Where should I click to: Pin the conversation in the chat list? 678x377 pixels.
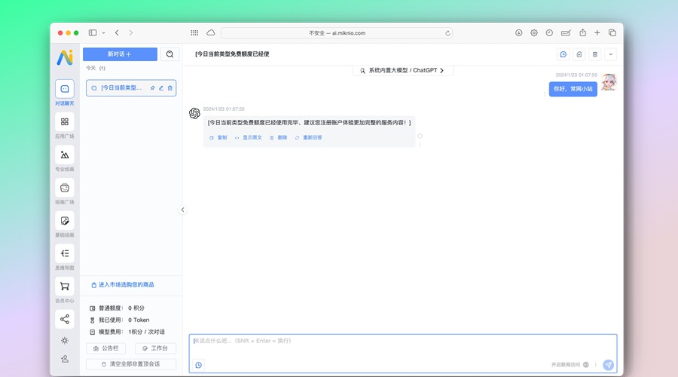[152, 88]
